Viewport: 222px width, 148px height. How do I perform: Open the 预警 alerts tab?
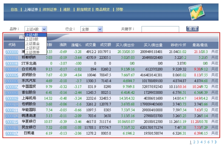coord(119,10)
